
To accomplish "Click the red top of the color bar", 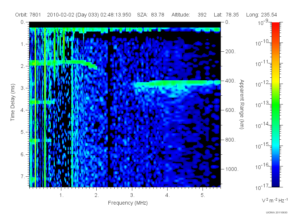I will pyautogui.click(x=275, y=26).
